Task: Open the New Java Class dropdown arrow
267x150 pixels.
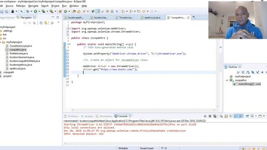Action: [69, 11]
